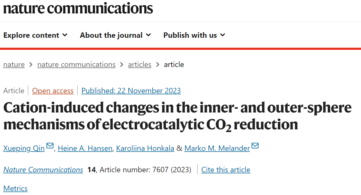This screenshot has width=361, height=195.
Task: Click the Cite this article link
Action: coord(226,170)
